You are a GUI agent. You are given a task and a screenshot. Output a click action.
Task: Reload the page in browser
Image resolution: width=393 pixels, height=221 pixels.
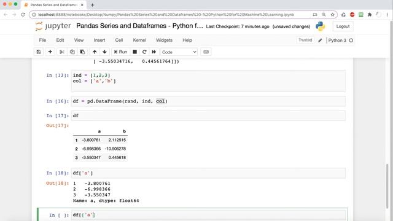pyautogui.click(x=23, y=15)
